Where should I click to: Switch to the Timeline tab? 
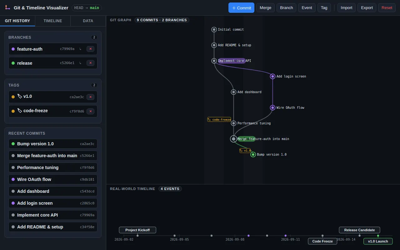coord(53,21)
